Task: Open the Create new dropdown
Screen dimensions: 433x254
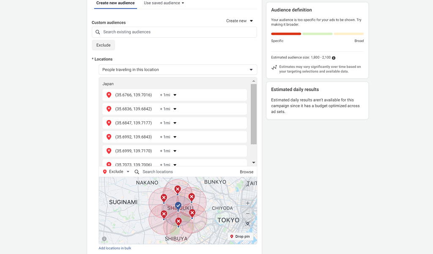Action: 239,21
